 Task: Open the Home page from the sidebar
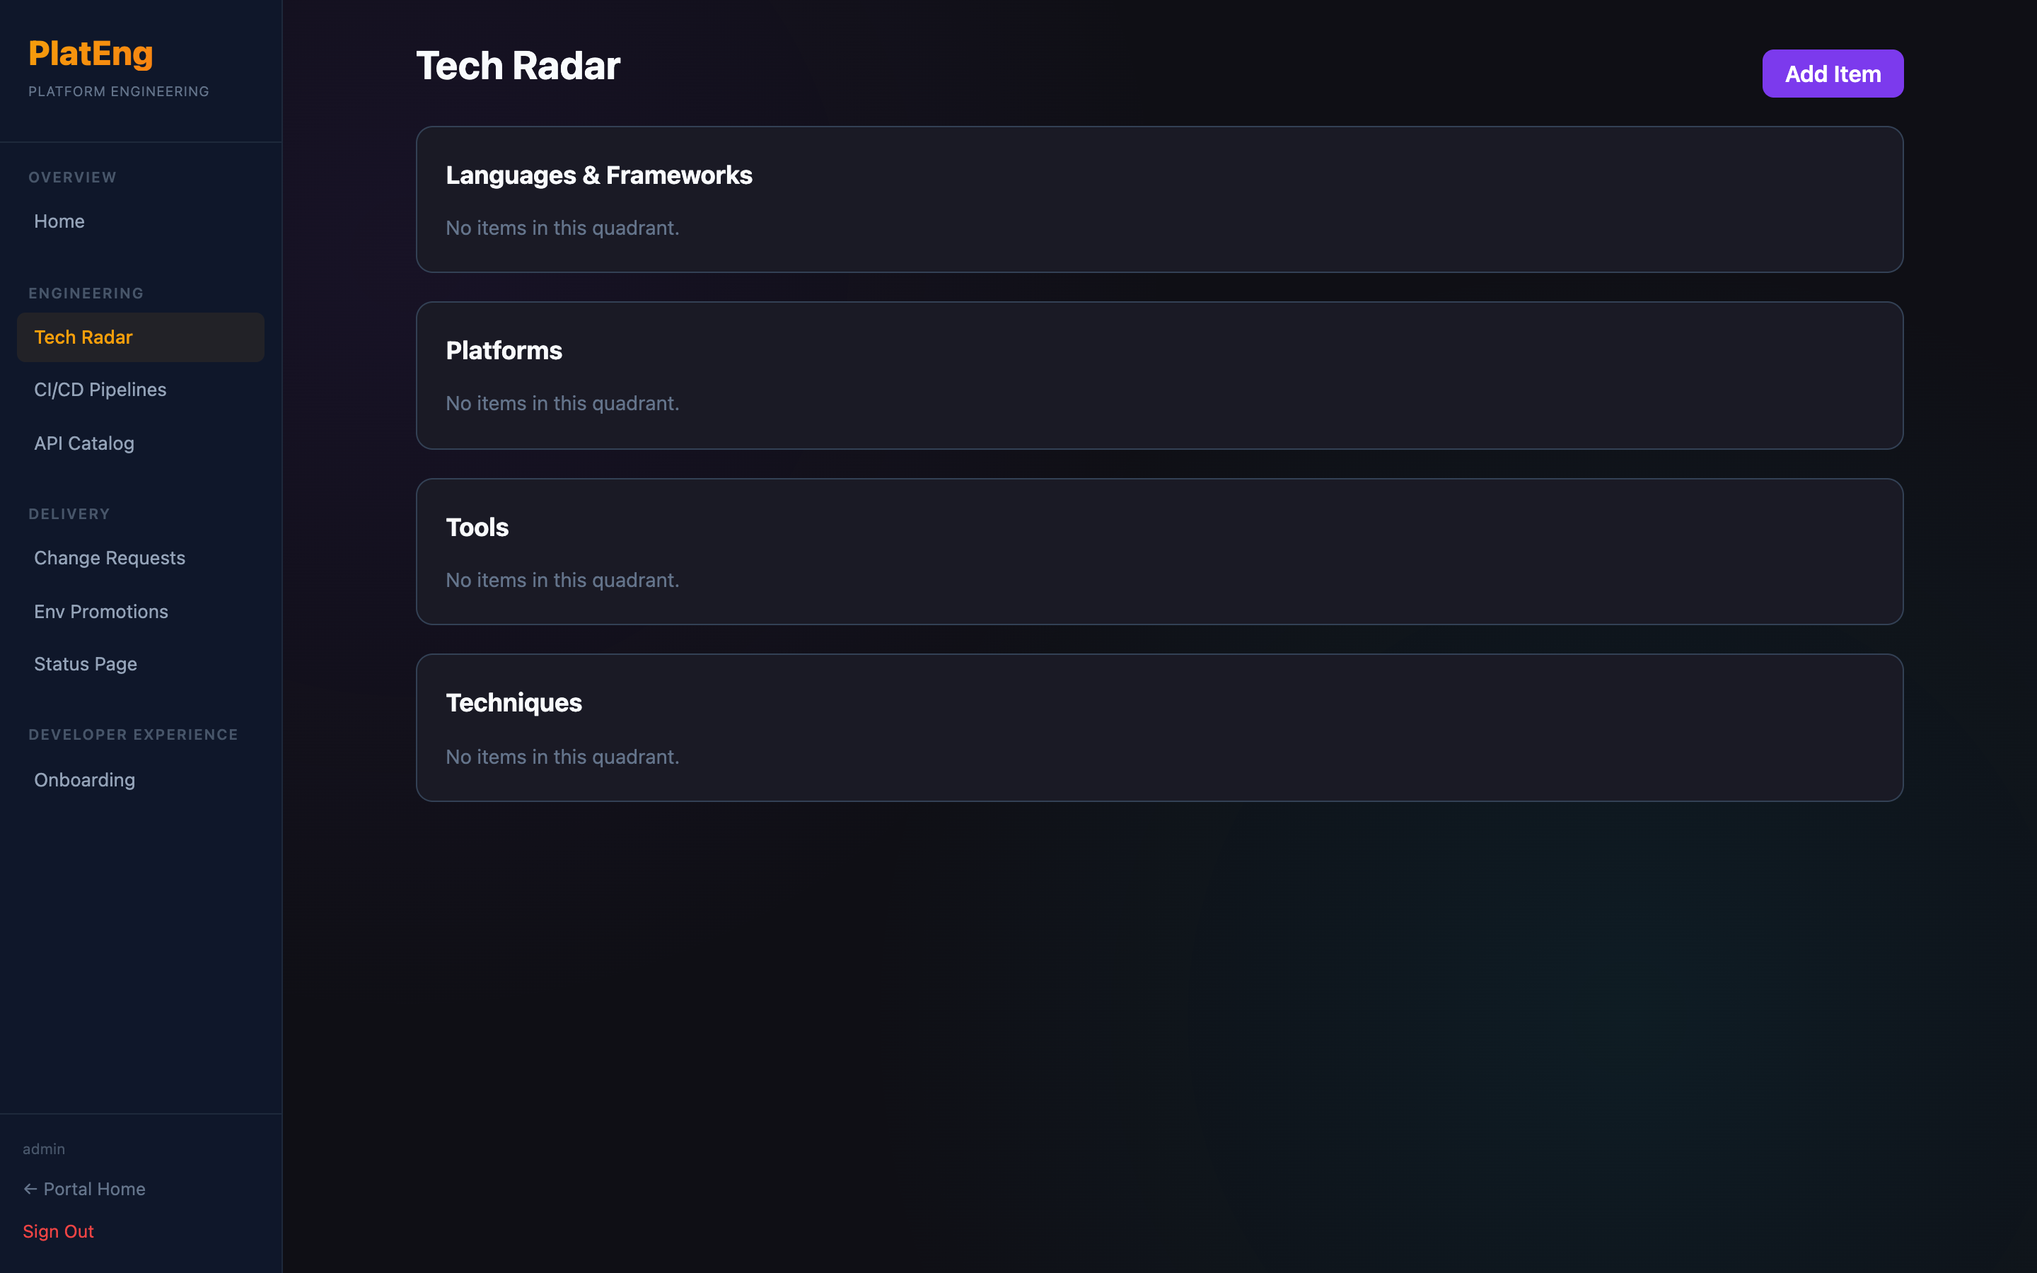pos(59,221)
